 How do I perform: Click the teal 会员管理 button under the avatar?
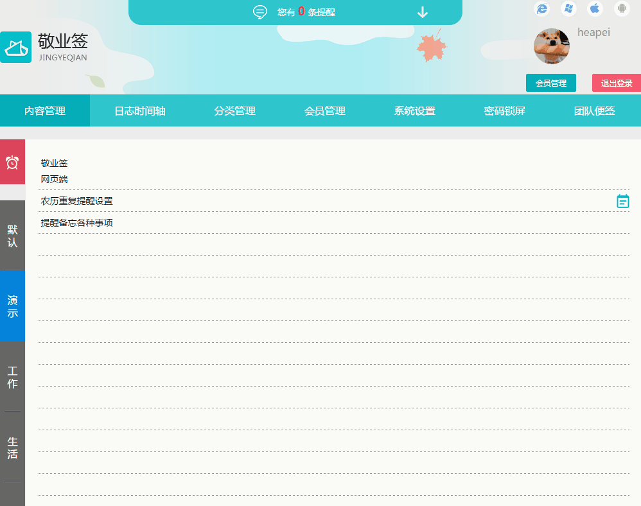pos(551,83)
